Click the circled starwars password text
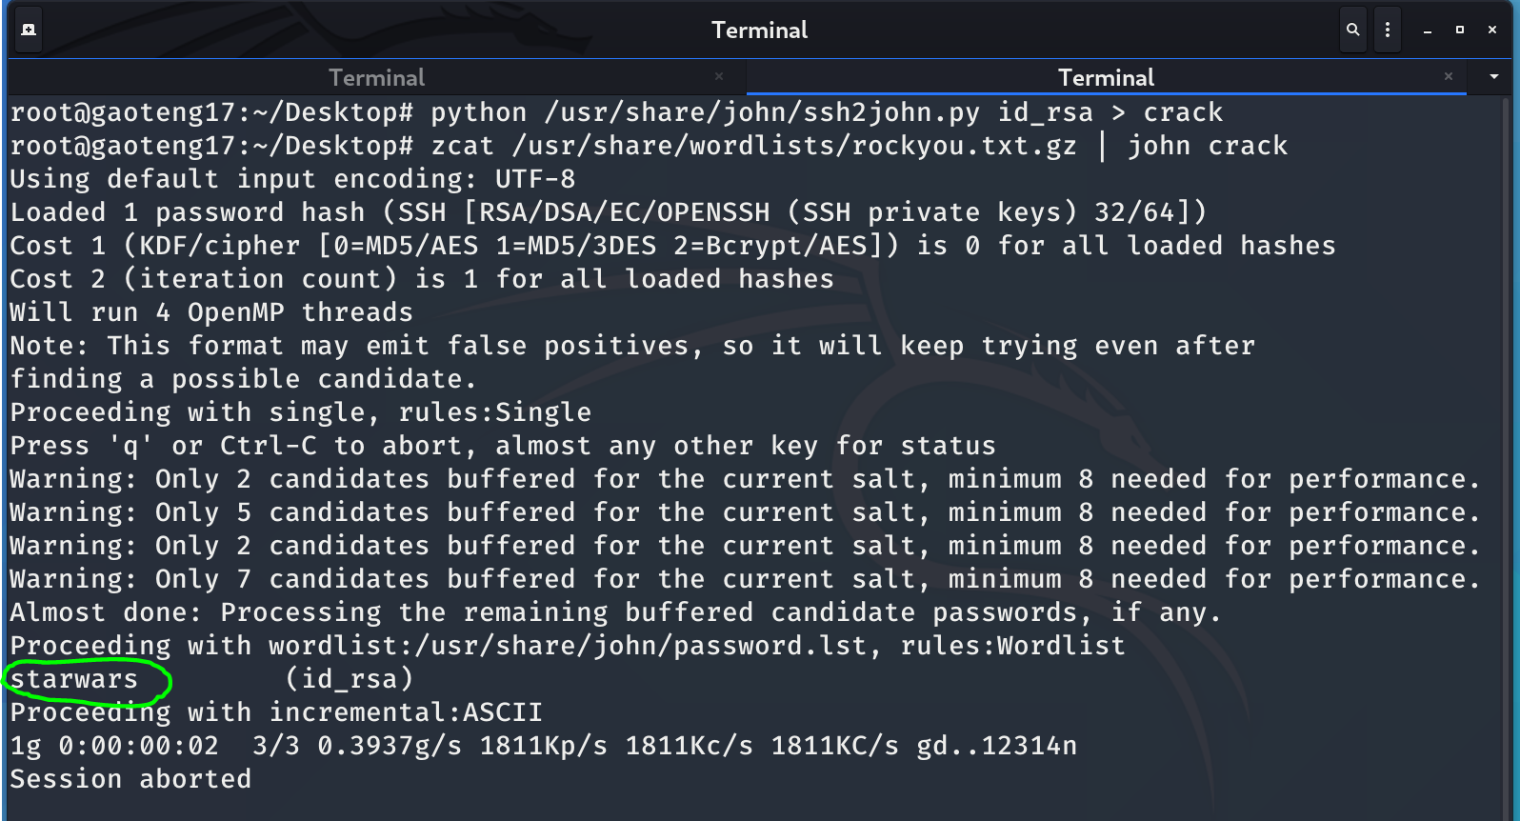1520x821 pixels. [x=74, y=679]
